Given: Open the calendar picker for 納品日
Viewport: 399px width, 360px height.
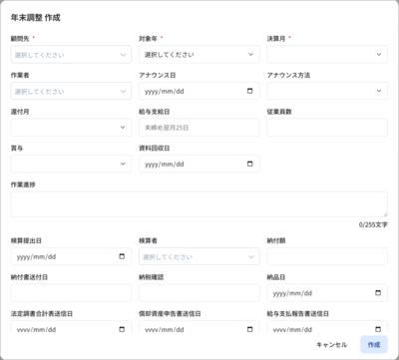Looking at the screenshot, I should point(378,293).
